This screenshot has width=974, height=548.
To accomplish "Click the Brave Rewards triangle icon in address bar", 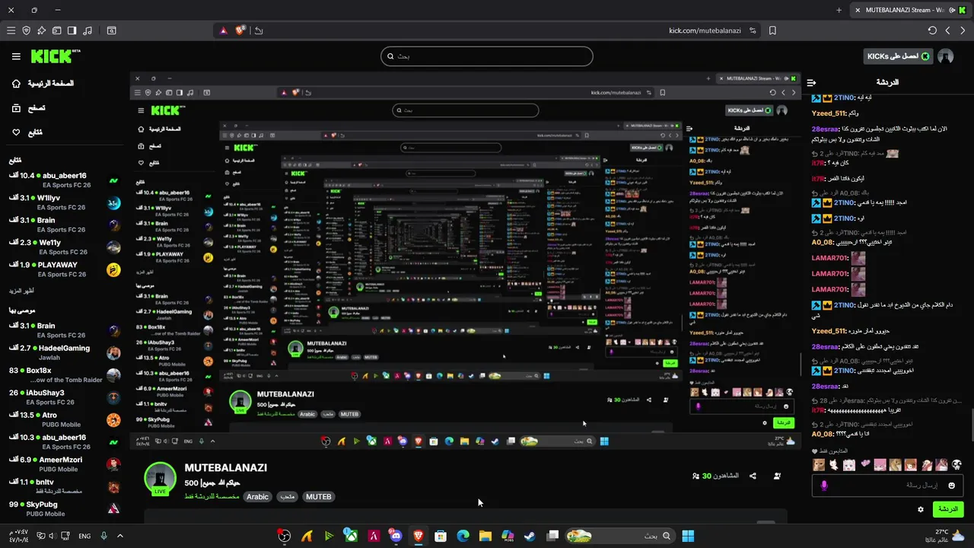I will 224,30.
